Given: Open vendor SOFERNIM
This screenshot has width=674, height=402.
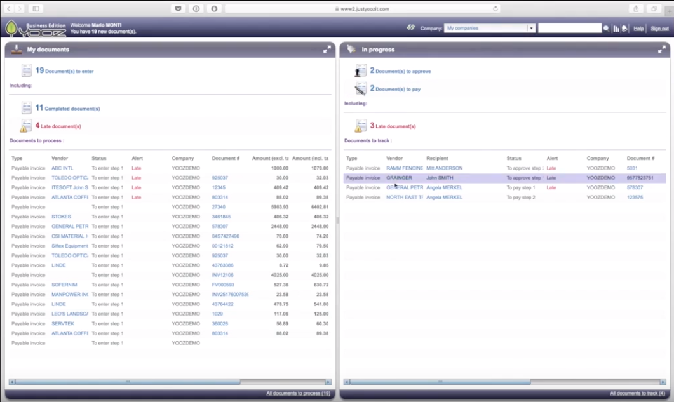Looking at the screenshot, I should tap(64, 285).
